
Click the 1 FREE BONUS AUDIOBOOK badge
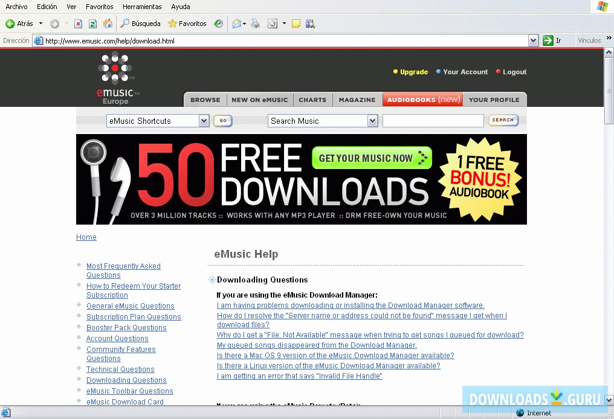(480, 179)
